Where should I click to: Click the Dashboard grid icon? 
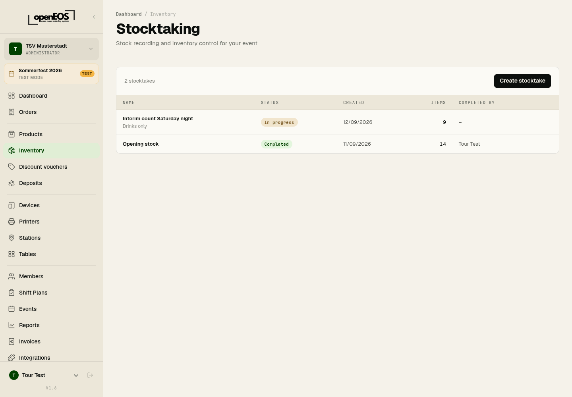[x=12, y=96]
